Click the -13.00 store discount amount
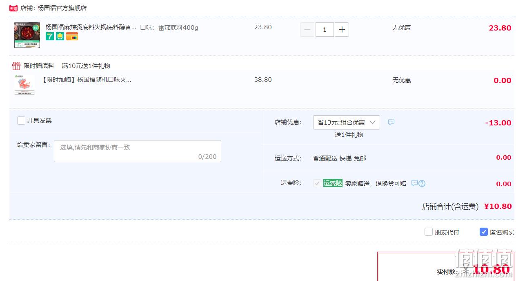Screen dimensions: 516x281 (498, 123)
